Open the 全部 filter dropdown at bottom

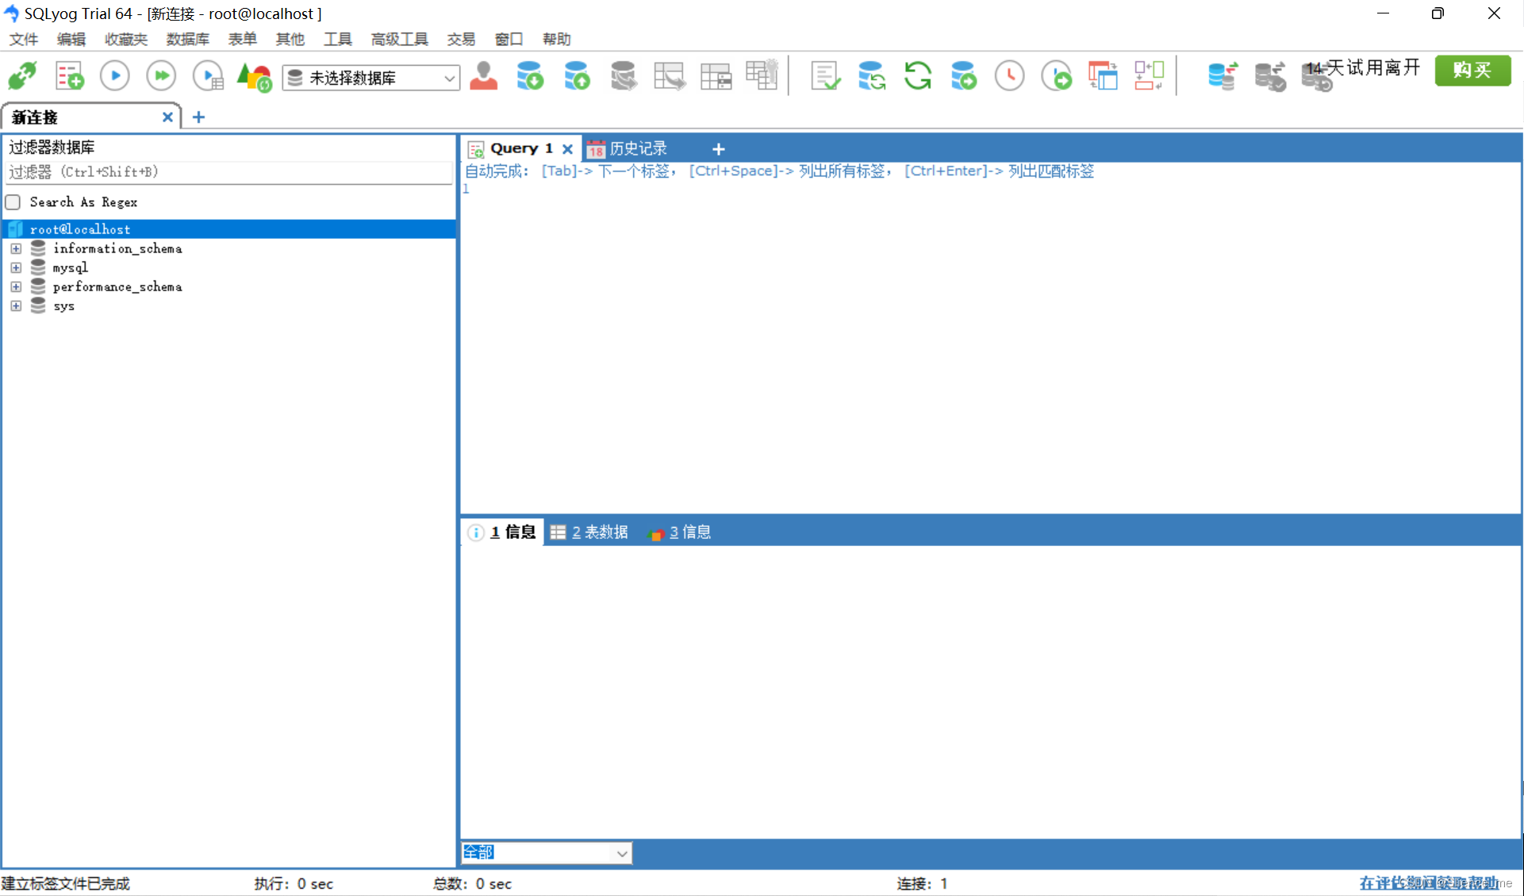point(620,852)
